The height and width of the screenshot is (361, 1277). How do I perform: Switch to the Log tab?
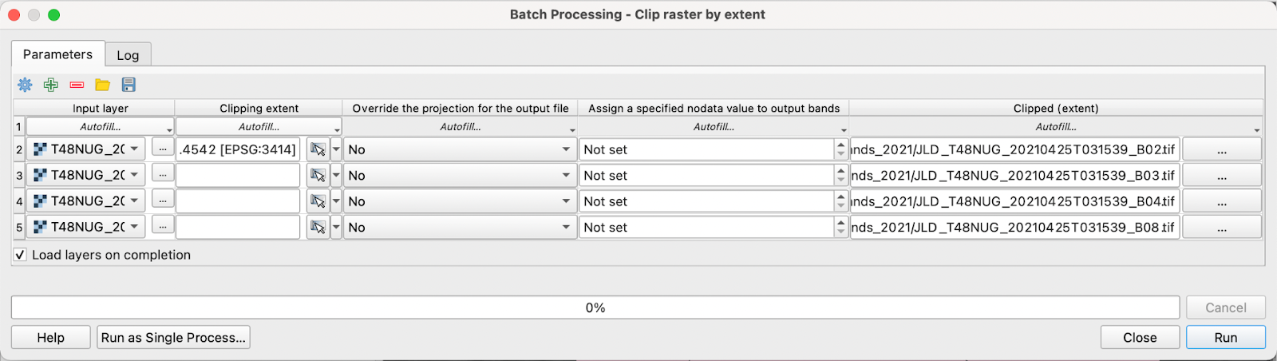pos(128,55)
